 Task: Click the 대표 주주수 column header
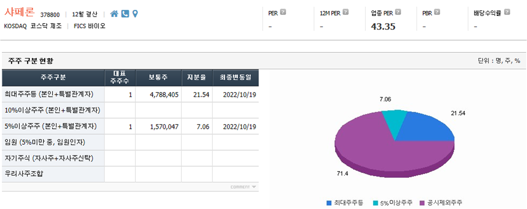(120, 78)
